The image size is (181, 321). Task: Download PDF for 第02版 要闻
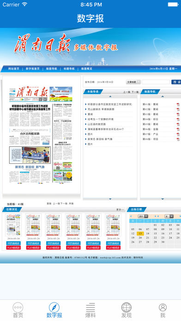point(178,109)
